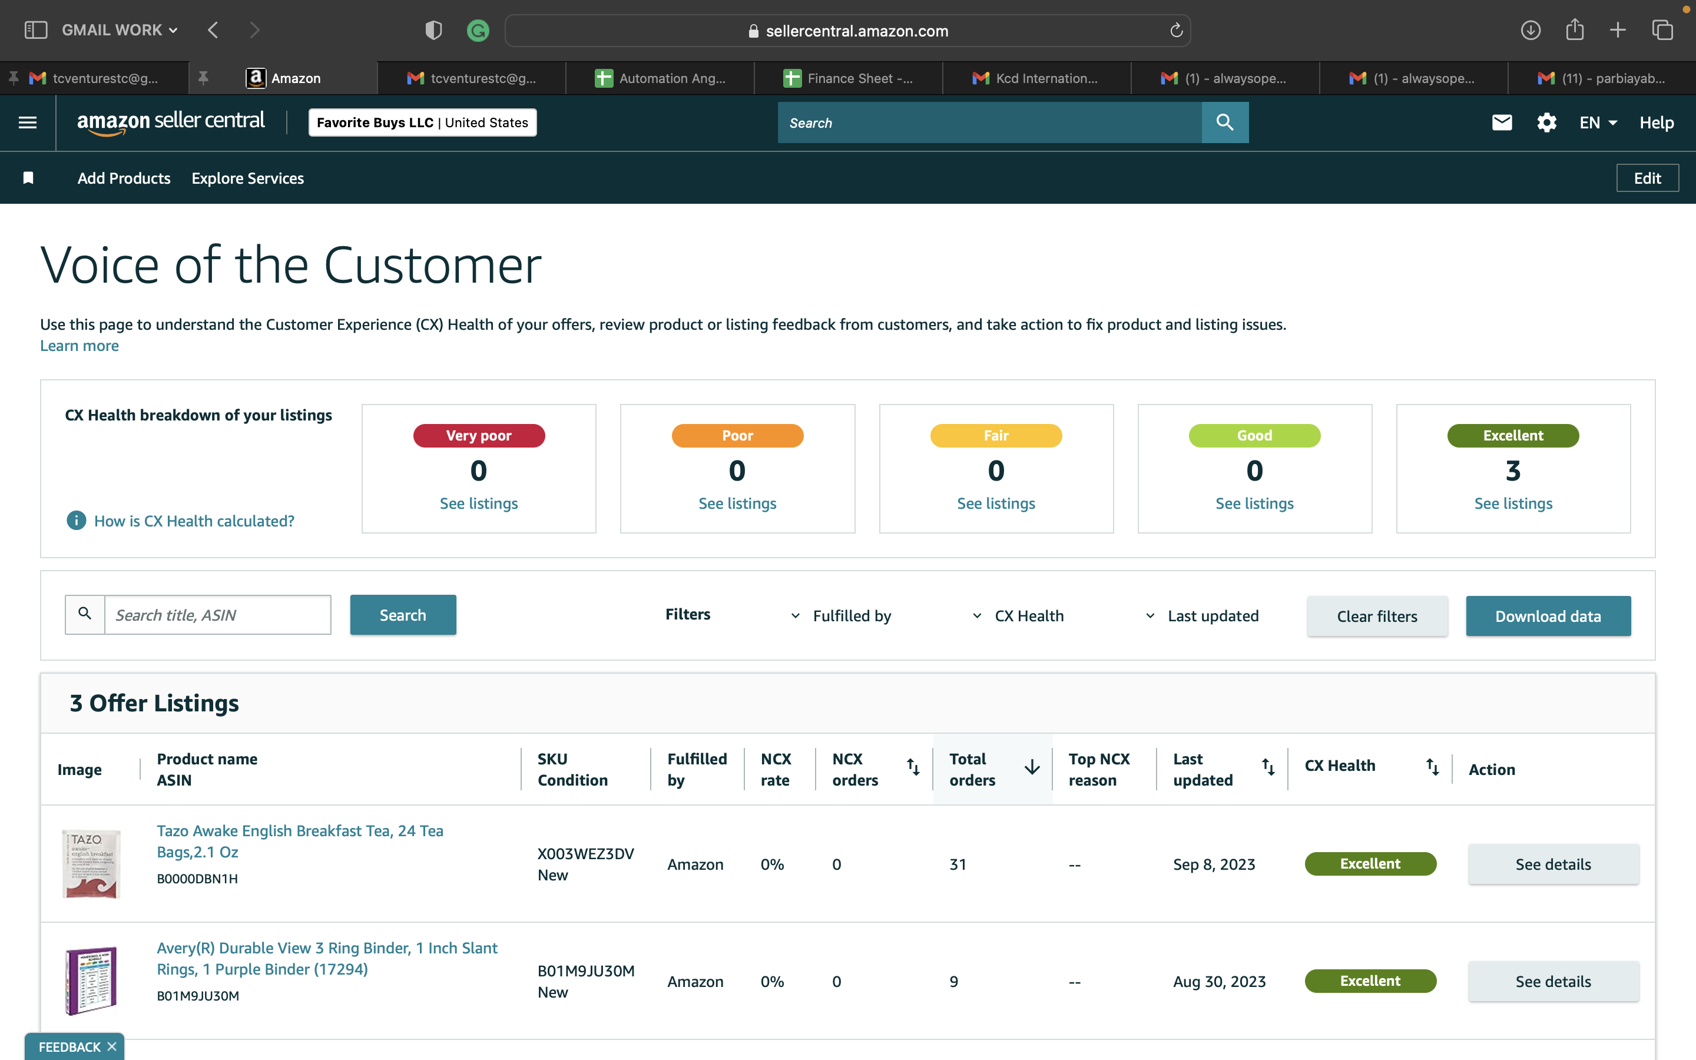The width and height of the screenshot is (1696, 1060).
Task: Click Clear filters button
Action: click(x=1377, y=616)
